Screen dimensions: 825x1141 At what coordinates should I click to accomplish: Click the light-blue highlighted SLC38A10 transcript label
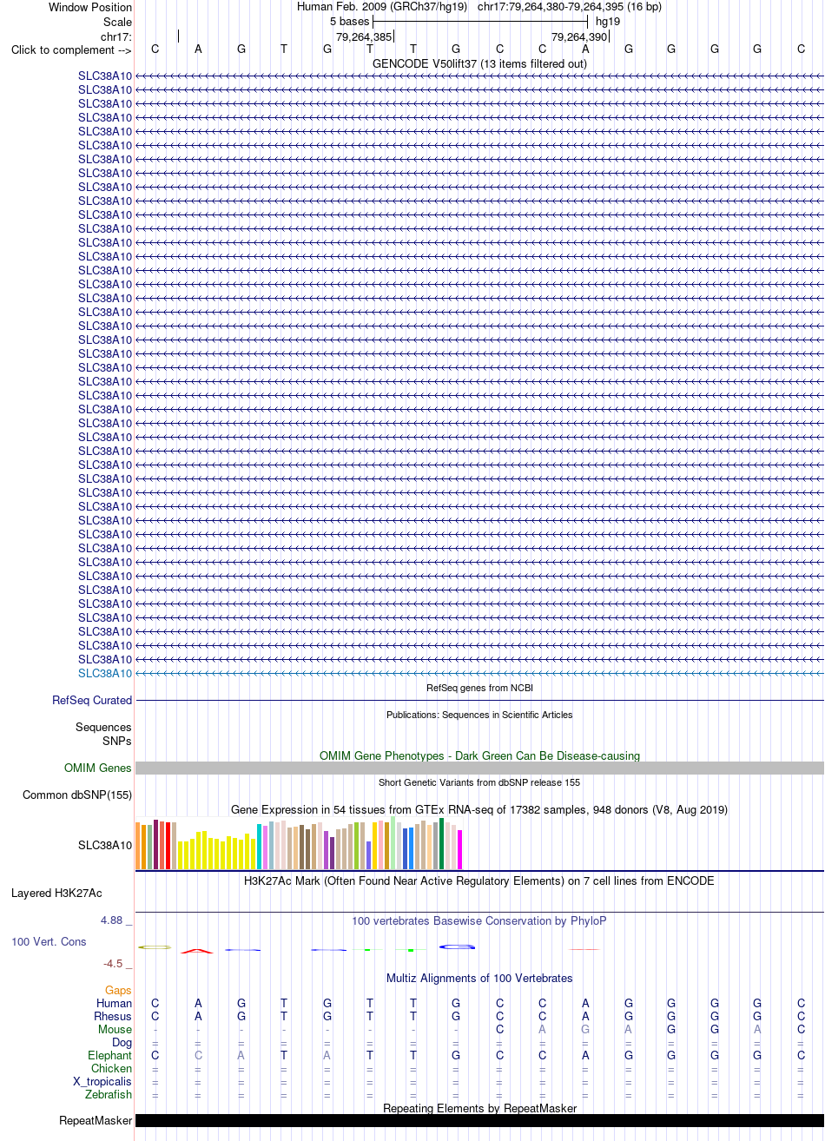(105, 673)
